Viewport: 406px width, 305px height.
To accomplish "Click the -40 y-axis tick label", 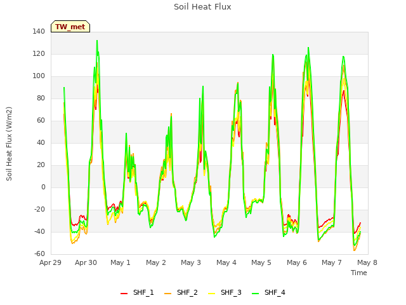I will pos(39,232).
